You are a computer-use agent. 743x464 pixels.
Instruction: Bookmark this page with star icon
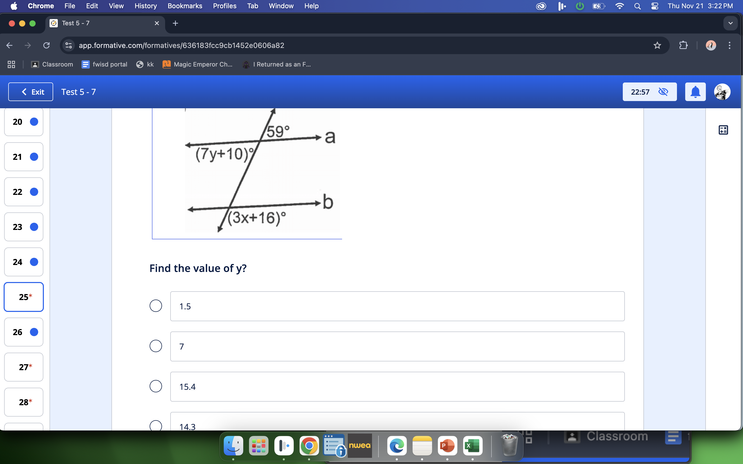click(657, 45)
